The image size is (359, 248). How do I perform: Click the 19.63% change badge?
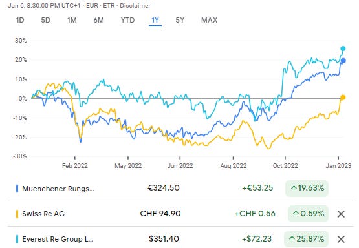(307, 189)
